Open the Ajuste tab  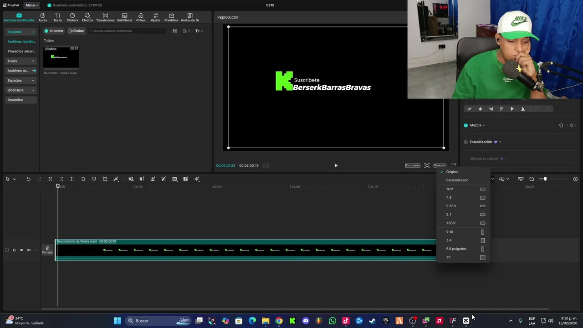click(155, 17)
